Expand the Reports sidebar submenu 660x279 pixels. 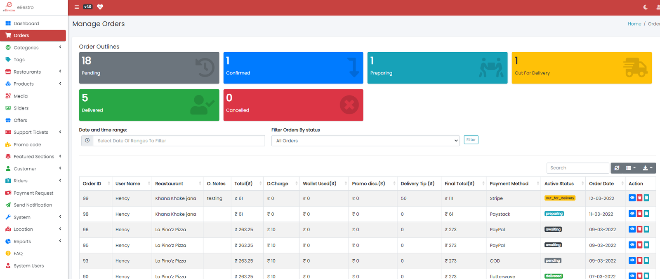click(33, 242)
